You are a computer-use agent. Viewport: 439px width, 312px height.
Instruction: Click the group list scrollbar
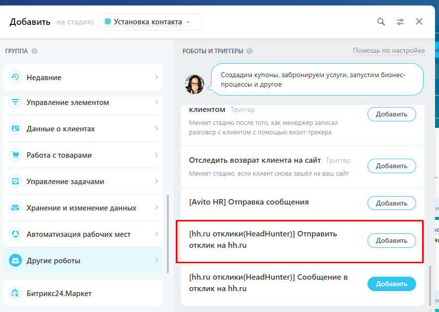pyautogui.click(x=168, y=233)
